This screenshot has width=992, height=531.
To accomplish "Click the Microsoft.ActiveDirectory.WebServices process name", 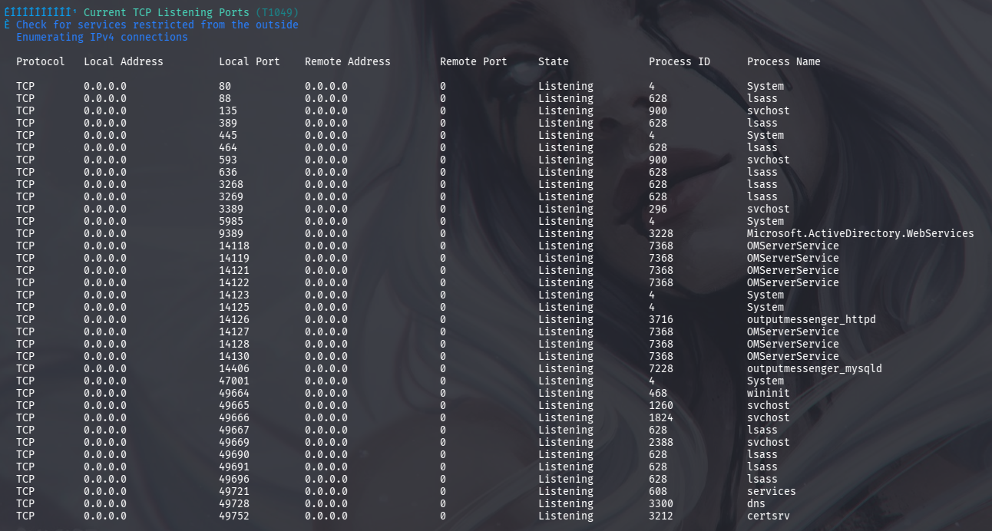I will 861,233.
